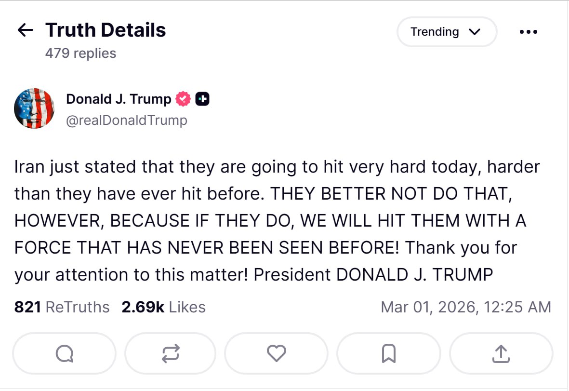Screen dimensions: 569x391
Task: Click the red verified checkmark badge
Action: [183, 99]
